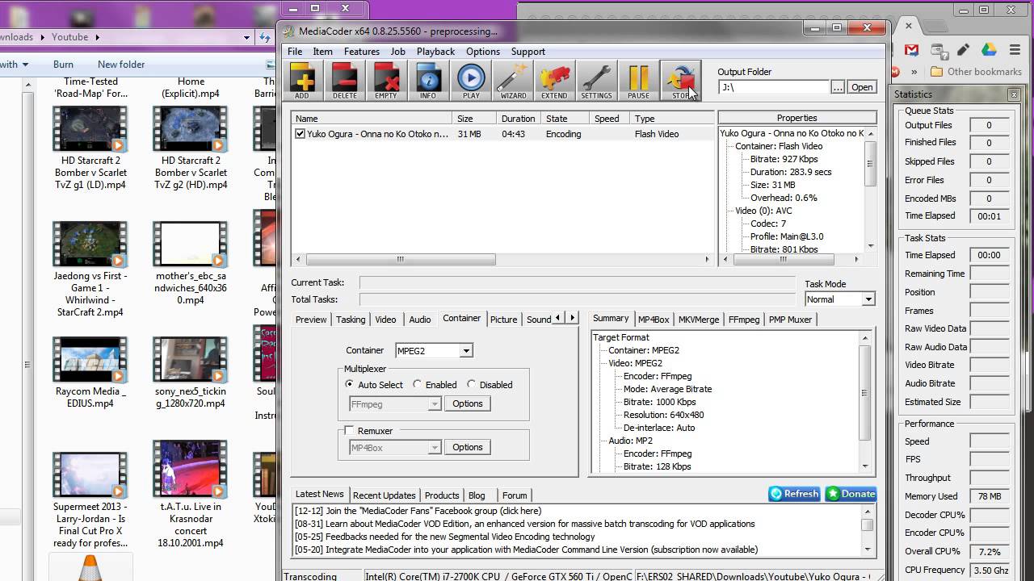Open the Container format dropdown
Viewport: 1034px width, 581px height.
pos(465,351)
